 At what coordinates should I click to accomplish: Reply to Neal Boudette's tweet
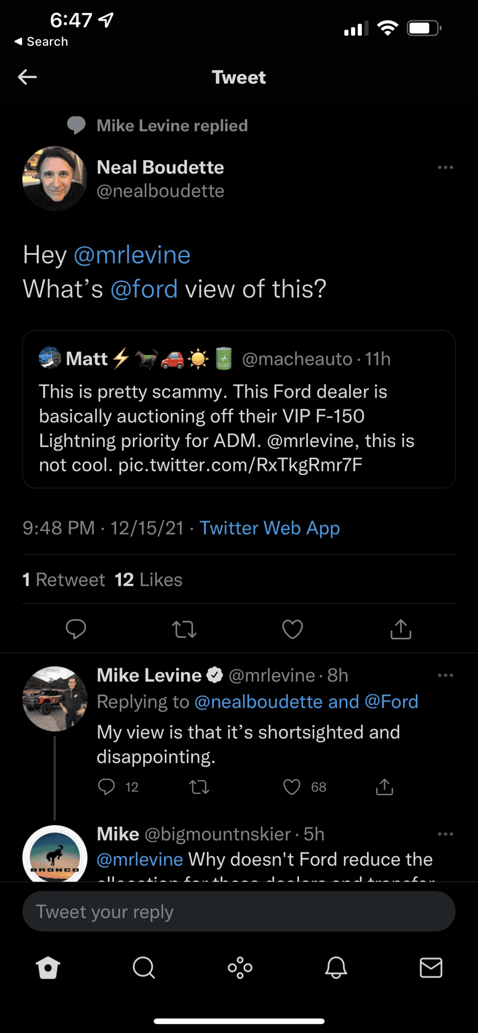pyautogui.click(x=76, y=629)
